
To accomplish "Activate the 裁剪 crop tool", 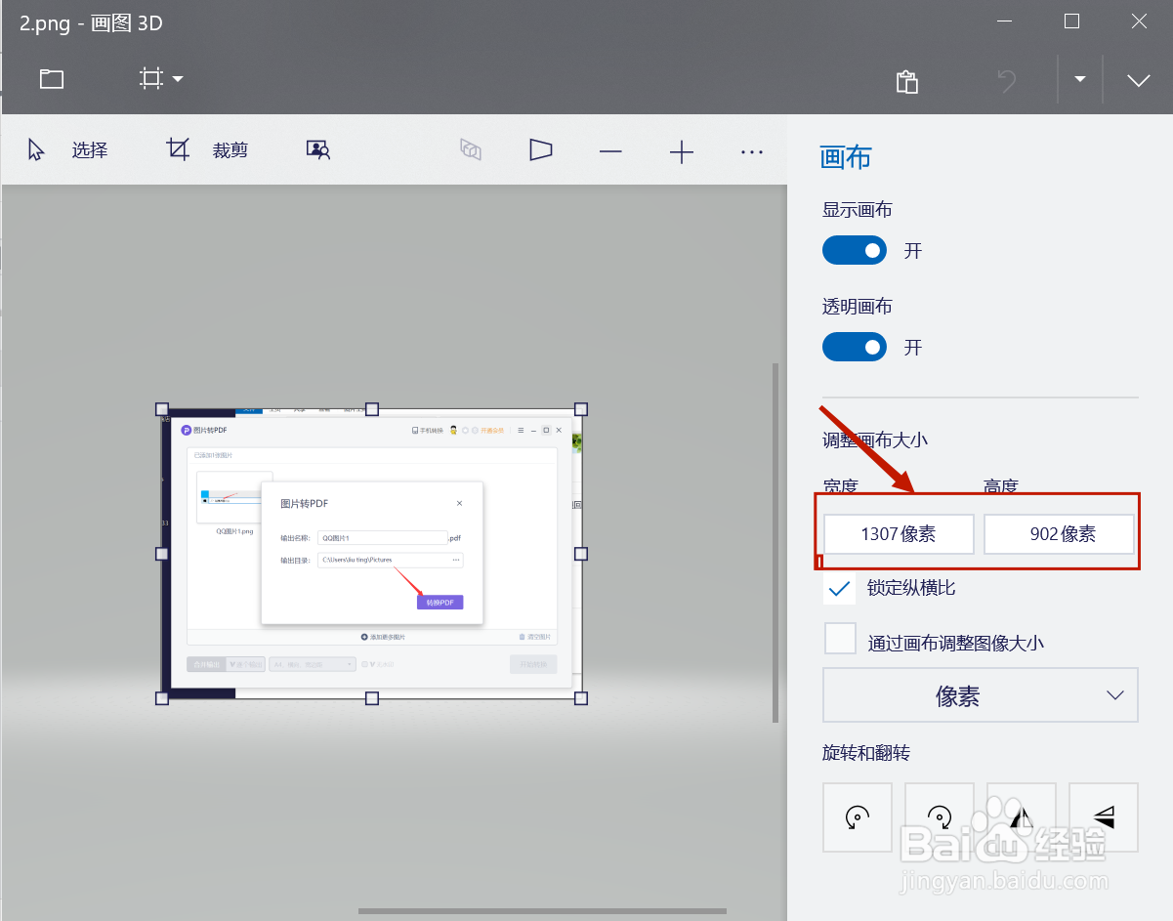I will 207,150.
